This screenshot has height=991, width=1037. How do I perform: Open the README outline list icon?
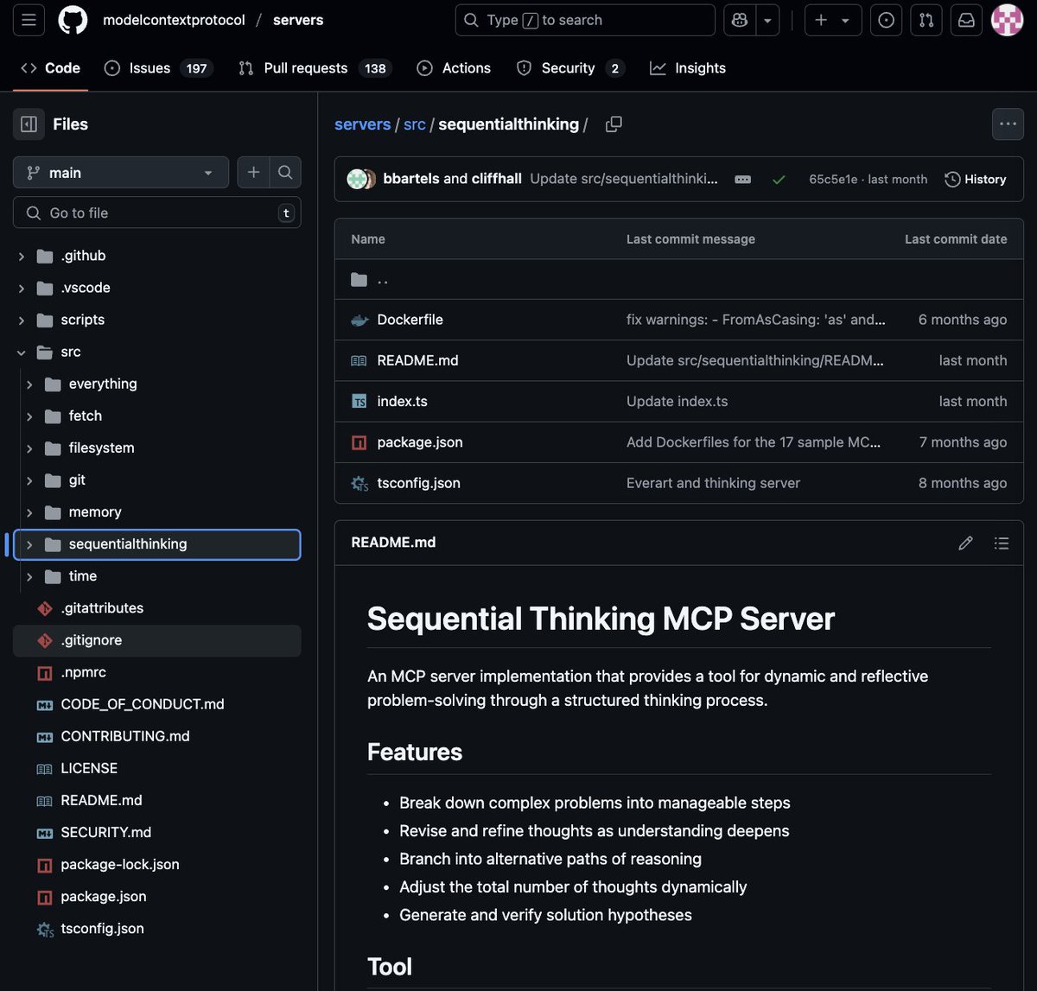click(x=1002, y=543)
